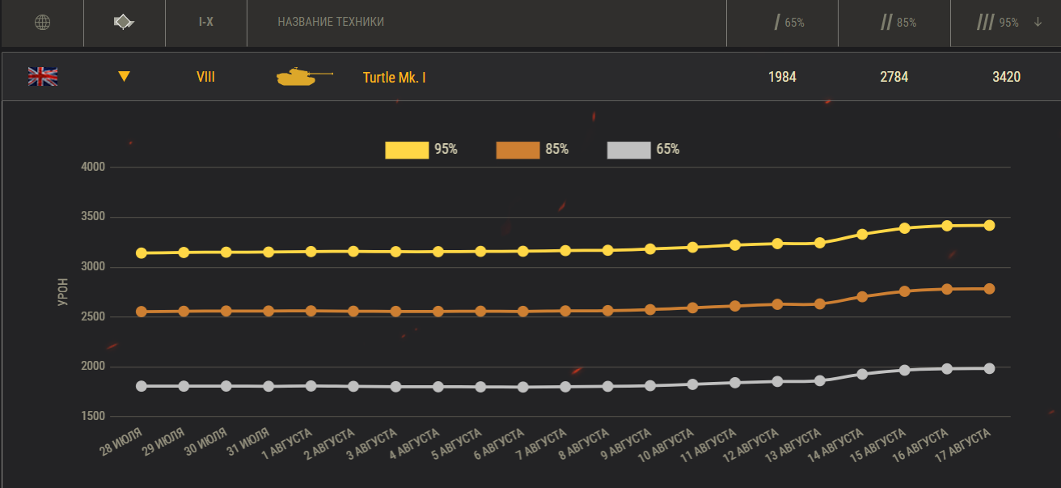The image size is (1061, 488).
Task: Click the globe nation filter icon
Action: click(x=43, y=23)
